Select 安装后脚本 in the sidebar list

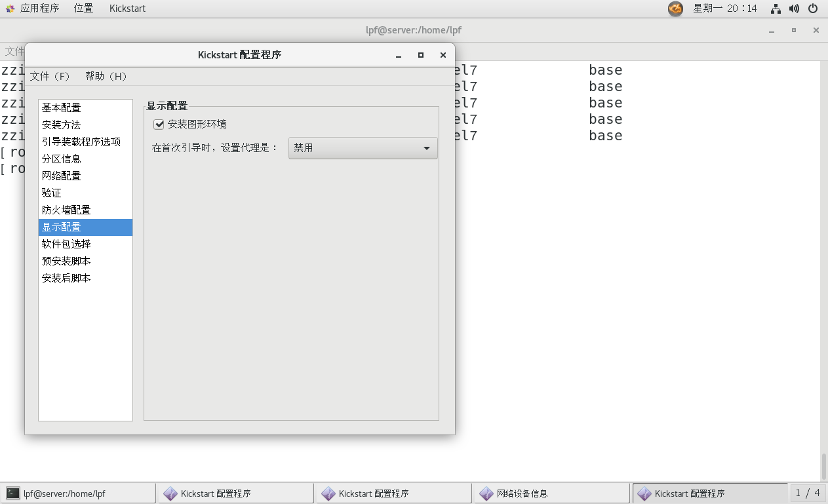click(x=85, y=278)
